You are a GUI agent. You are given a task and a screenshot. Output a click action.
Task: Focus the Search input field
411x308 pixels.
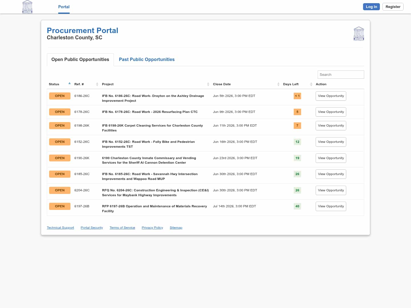pos(341,74)
